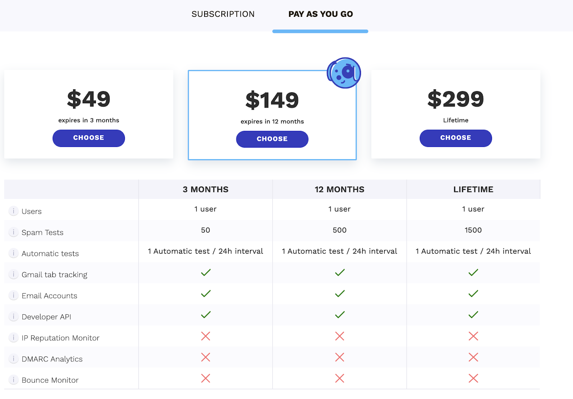Choose the $49 three-month plan
Image resolution: width=573 pixels, height=399 pixels.
coord(88,138)
